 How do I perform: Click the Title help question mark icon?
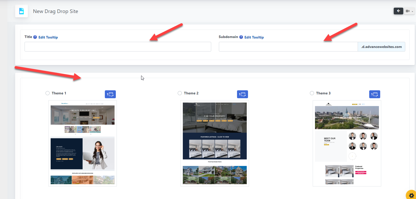[35, 37]
